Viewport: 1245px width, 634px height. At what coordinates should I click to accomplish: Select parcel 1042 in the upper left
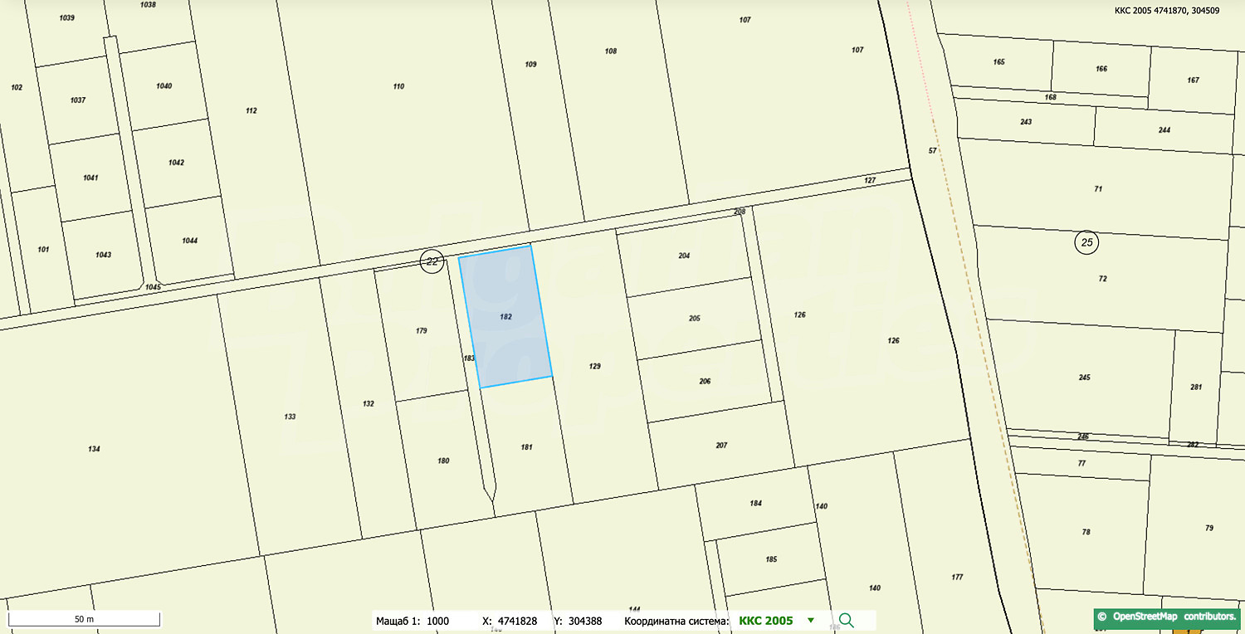[x=176, y=163]
